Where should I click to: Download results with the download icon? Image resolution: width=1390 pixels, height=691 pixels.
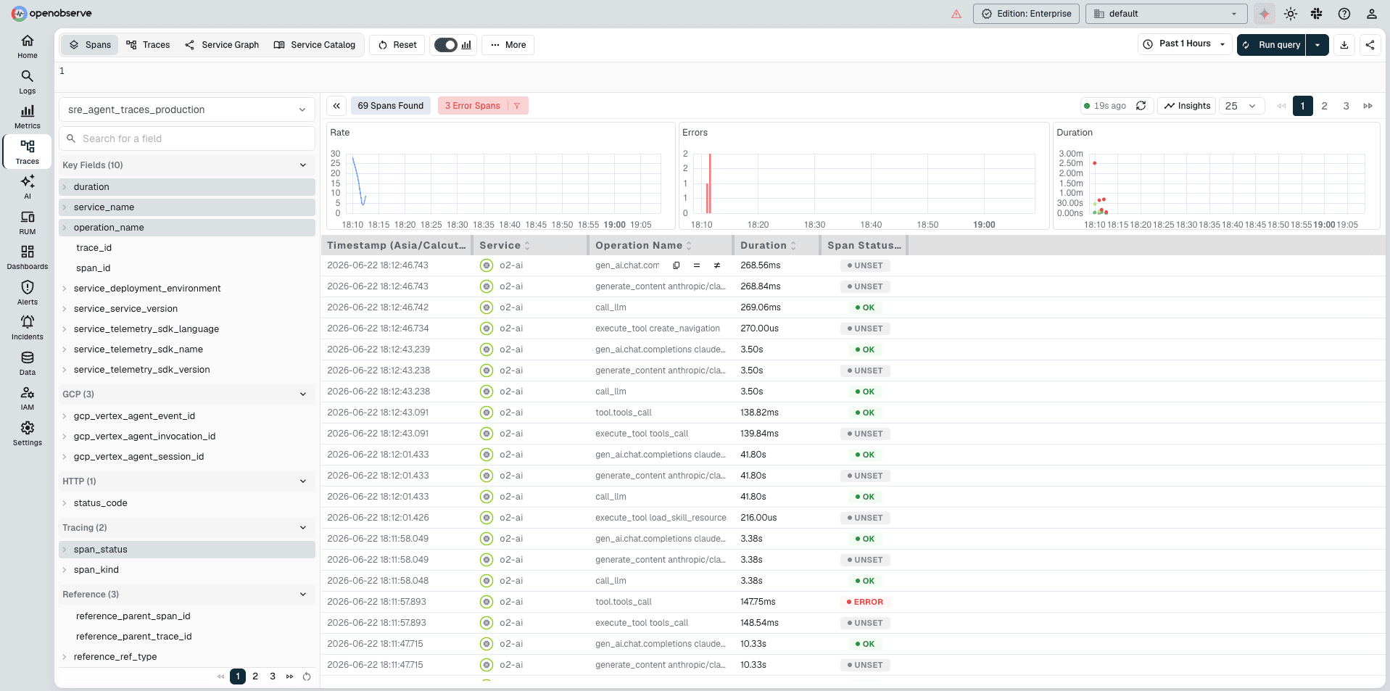click(1344, 45)
